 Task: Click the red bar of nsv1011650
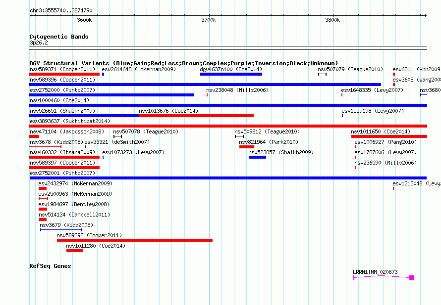(389, 136)
